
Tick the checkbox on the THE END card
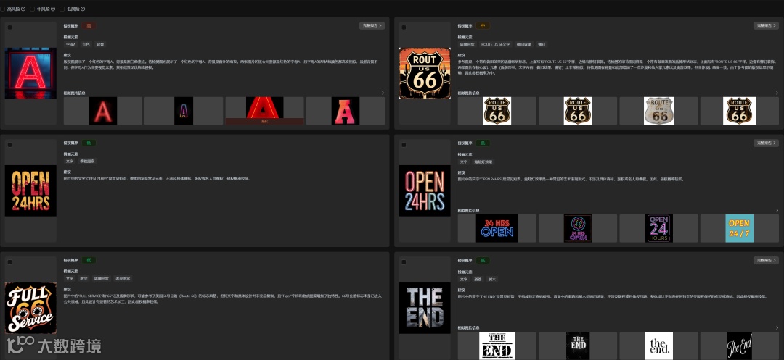pyautogui.click(x=404, y=262)
